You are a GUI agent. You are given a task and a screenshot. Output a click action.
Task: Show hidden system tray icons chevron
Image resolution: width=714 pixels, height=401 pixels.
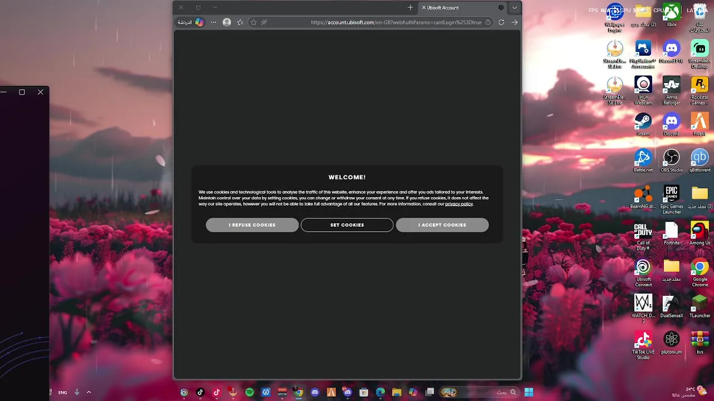[x=89, y=392]
